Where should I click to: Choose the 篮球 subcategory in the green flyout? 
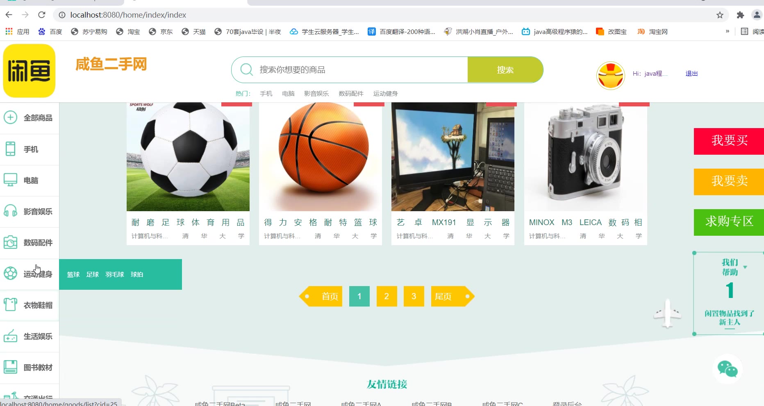73,275
